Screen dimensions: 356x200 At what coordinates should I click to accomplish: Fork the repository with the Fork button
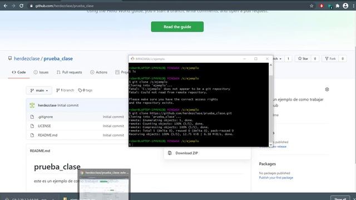pos(330,58)
